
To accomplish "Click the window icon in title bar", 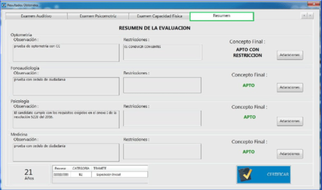I will tap(4, 5).
